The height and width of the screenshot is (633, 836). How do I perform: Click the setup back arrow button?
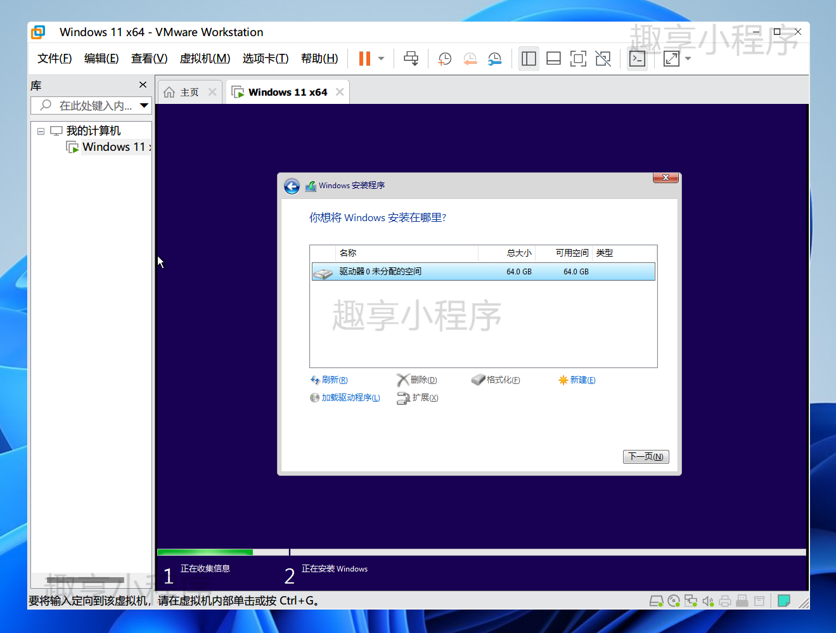tap(292, 186)
